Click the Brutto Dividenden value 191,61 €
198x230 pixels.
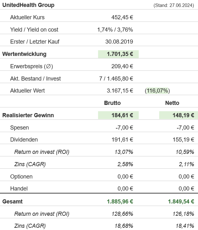[x=122, y=140]
